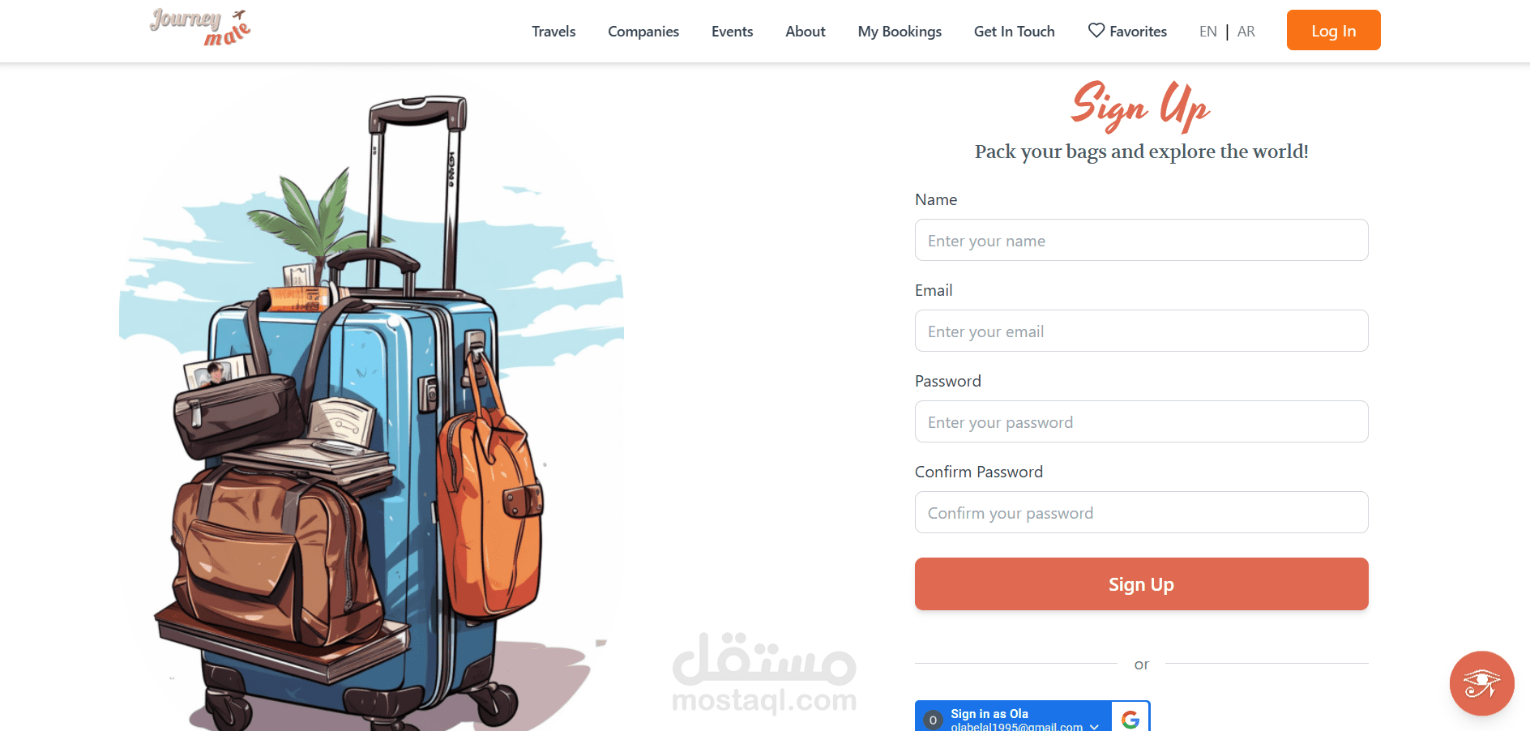This screenshot has height=731, width=1530.
Task: Open the Eye of Horus floating button
Action: point(1481,683)
